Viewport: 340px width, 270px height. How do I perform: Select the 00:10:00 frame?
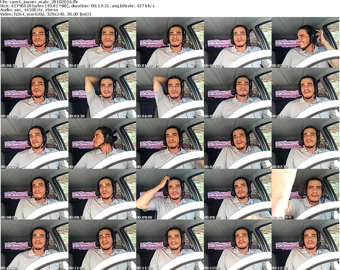click(x=305, y=194)
